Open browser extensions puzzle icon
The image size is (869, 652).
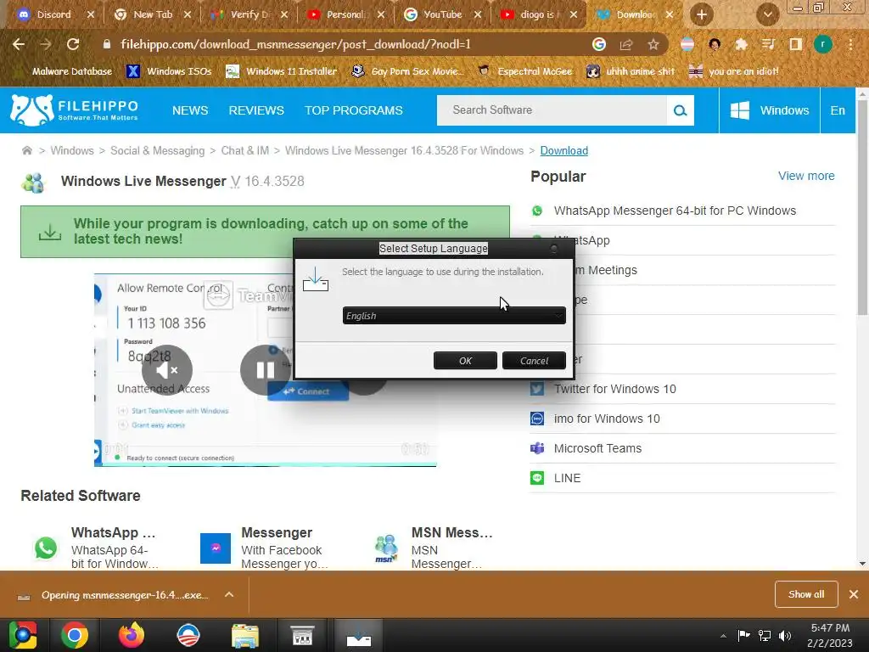click(x=741, y=44)
